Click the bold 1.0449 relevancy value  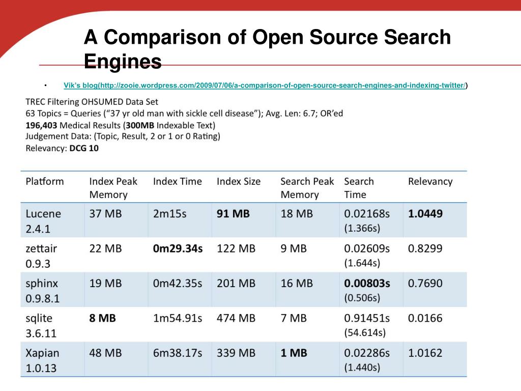tap(425, 214)
